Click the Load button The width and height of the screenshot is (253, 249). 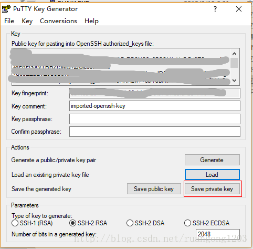[212, 175]
